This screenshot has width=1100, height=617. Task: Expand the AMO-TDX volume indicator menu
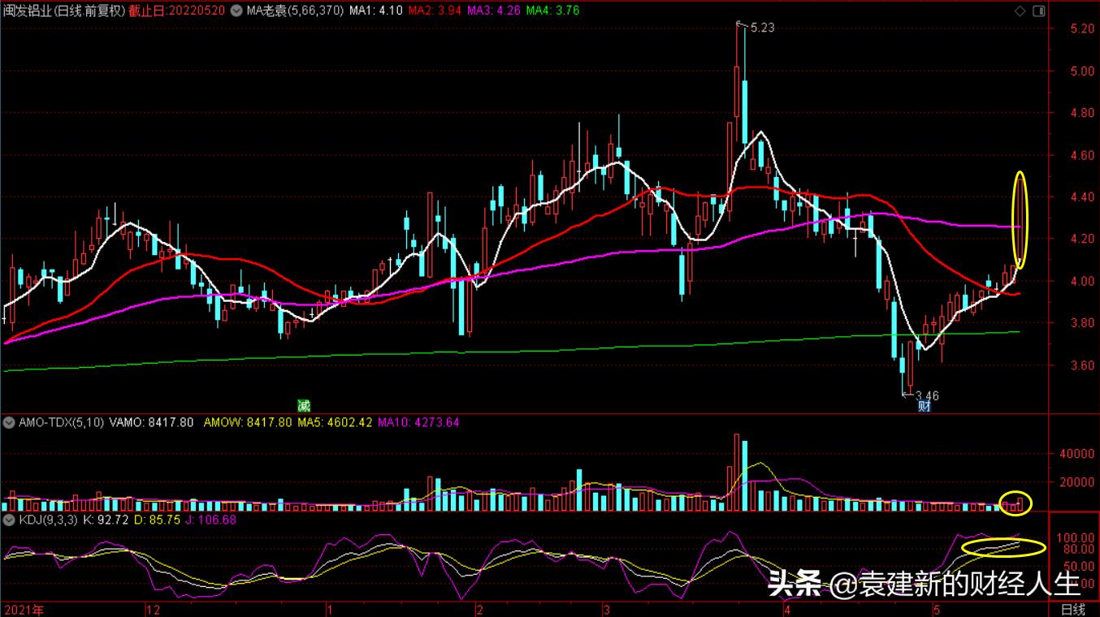click(x=7, y=422)
